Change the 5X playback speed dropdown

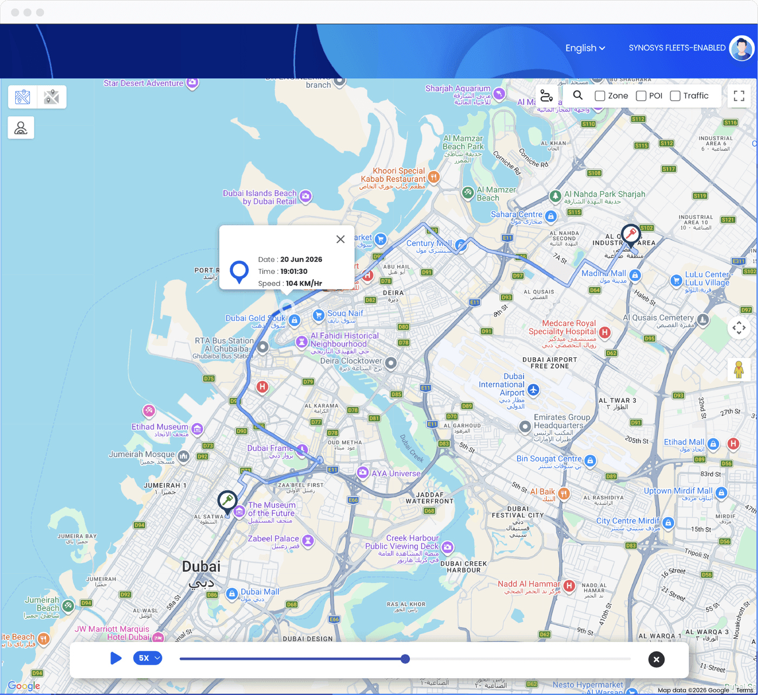pos(148,658)
